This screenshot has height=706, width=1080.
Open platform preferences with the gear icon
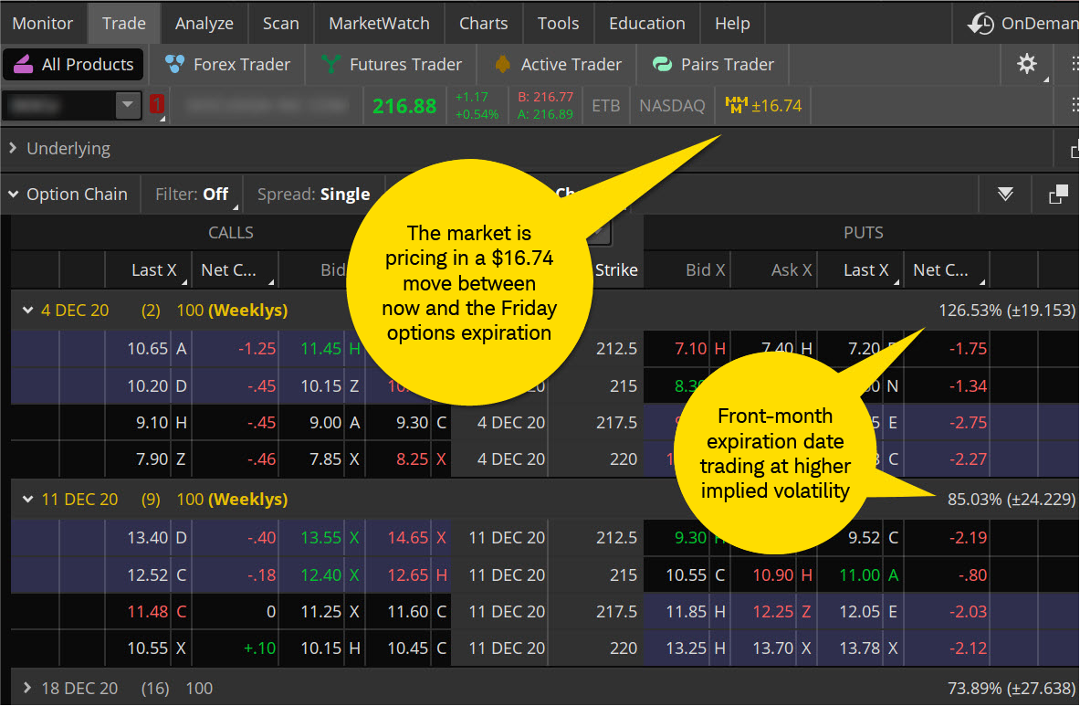tap(1027, 64)
